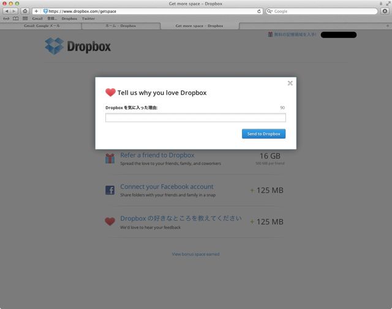Switch to the ホーム - Dropbox tab
This screenshot has width=392, height=309.
click(121, 26)
